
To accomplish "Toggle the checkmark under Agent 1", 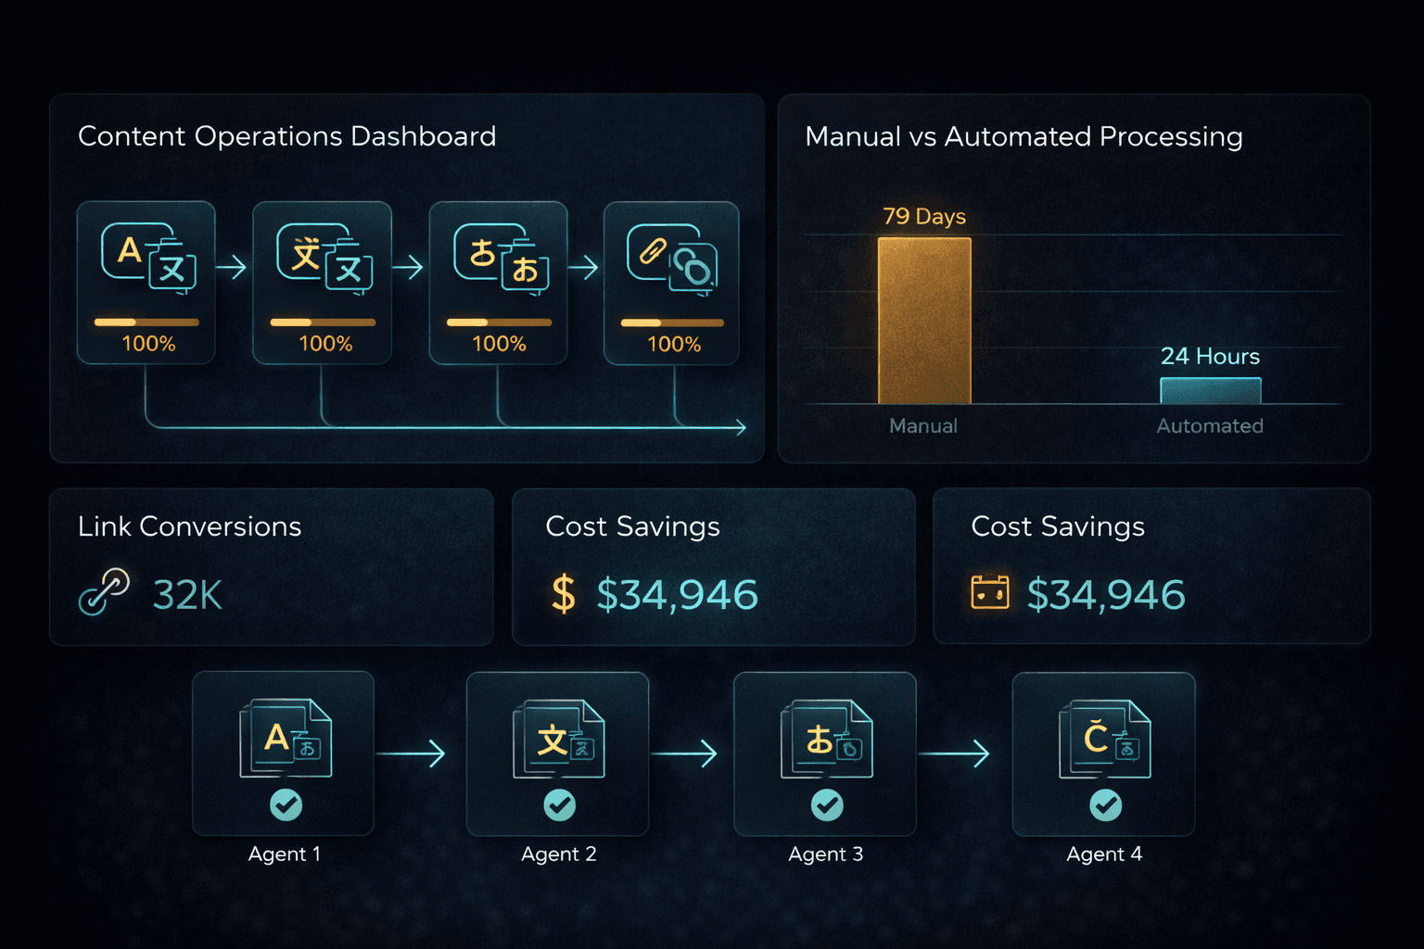I will pos(285,805).
